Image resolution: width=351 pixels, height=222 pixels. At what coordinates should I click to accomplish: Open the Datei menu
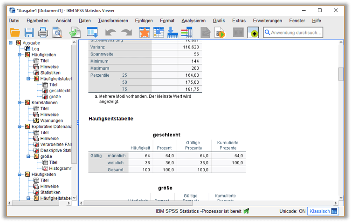(14, 20)
